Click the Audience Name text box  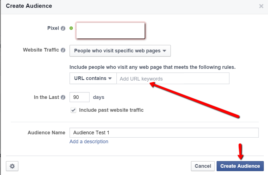click(164, 133)
